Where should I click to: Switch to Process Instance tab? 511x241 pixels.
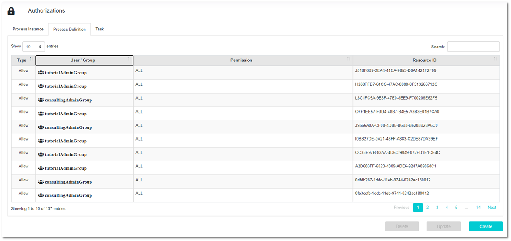pyautogui.click(x=28, y=29)
